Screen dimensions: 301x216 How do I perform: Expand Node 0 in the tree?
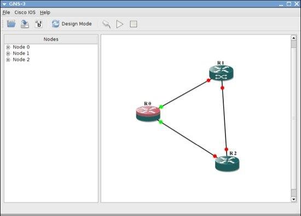(x=8, y=47)
